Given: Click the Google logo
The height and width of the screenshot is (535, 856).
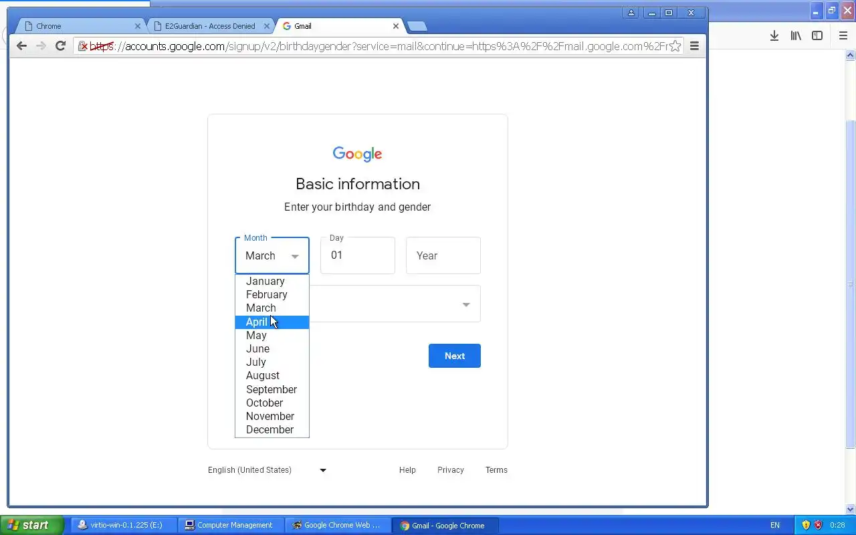Looking at the screenshot, I should [x=358, y=154].
